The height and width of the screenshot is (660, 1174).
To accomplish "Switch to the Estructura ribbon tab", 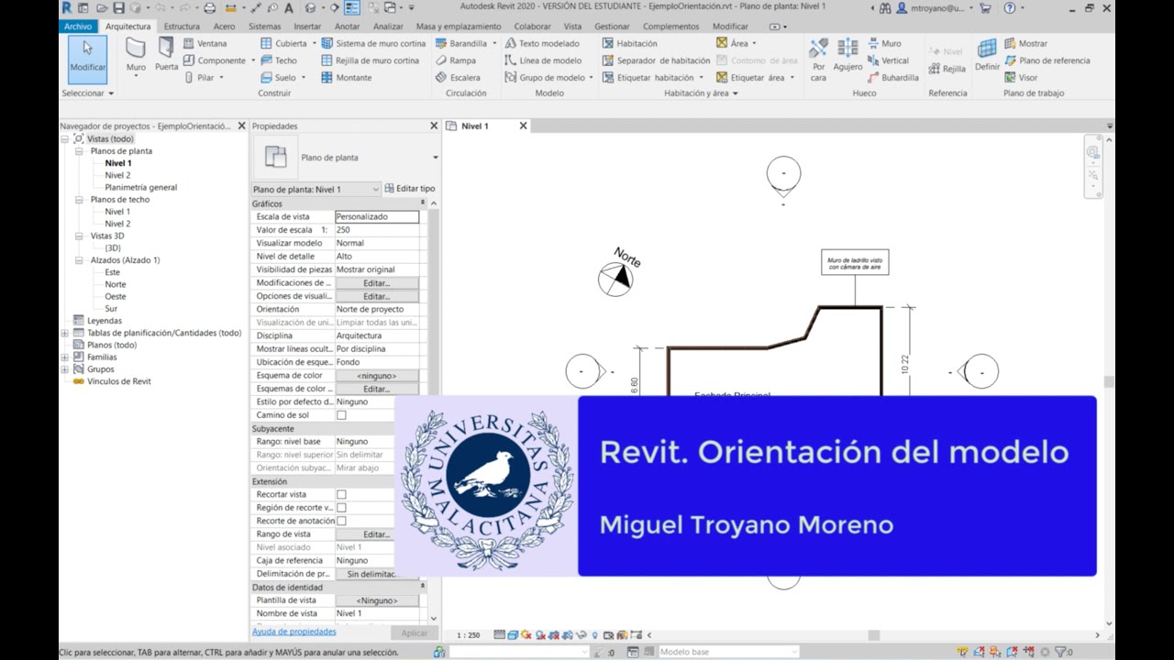I will pyautogui.click(x=182, y=27).
